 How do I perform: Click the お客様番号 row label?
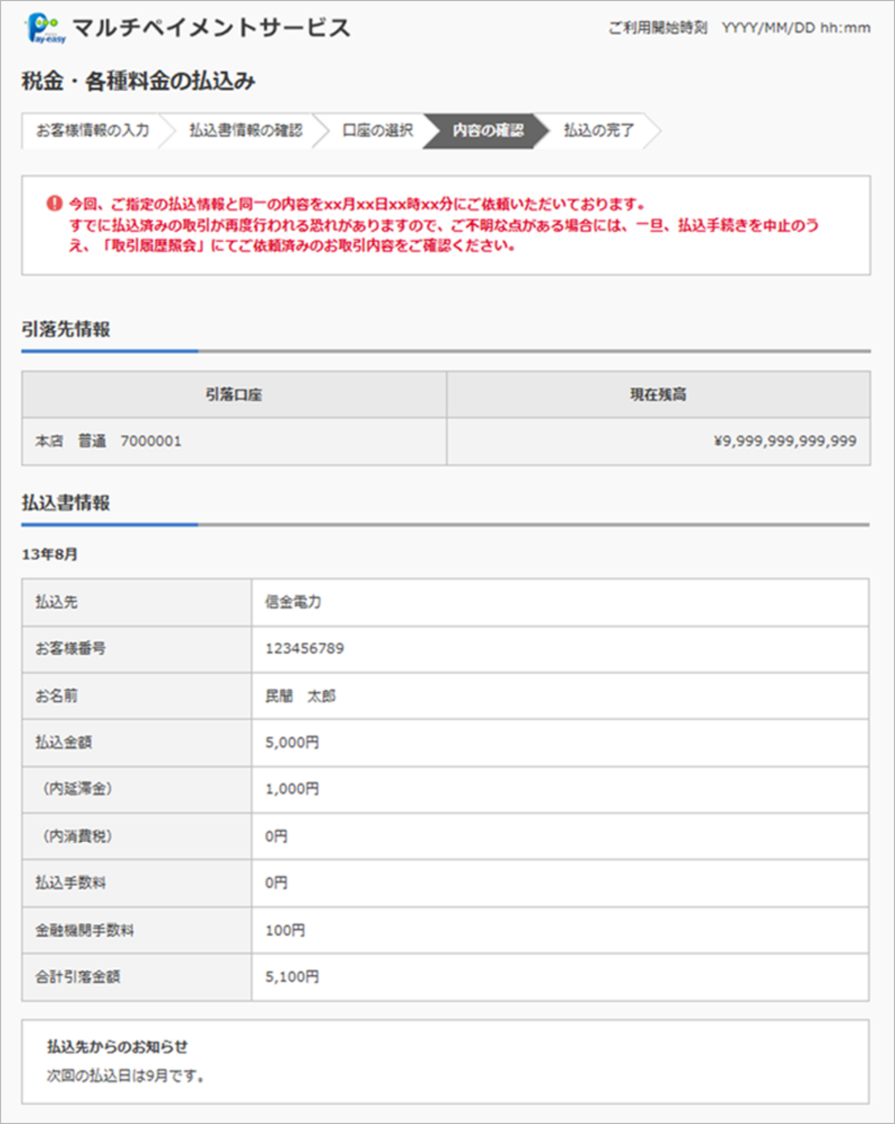[x=70, y=649]
